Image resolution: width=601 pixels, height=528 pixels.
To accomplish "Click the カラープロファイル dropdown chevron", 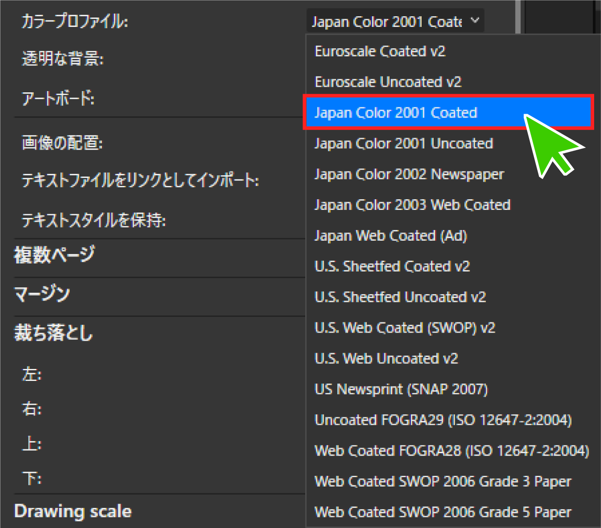I will tap(474, 21).
